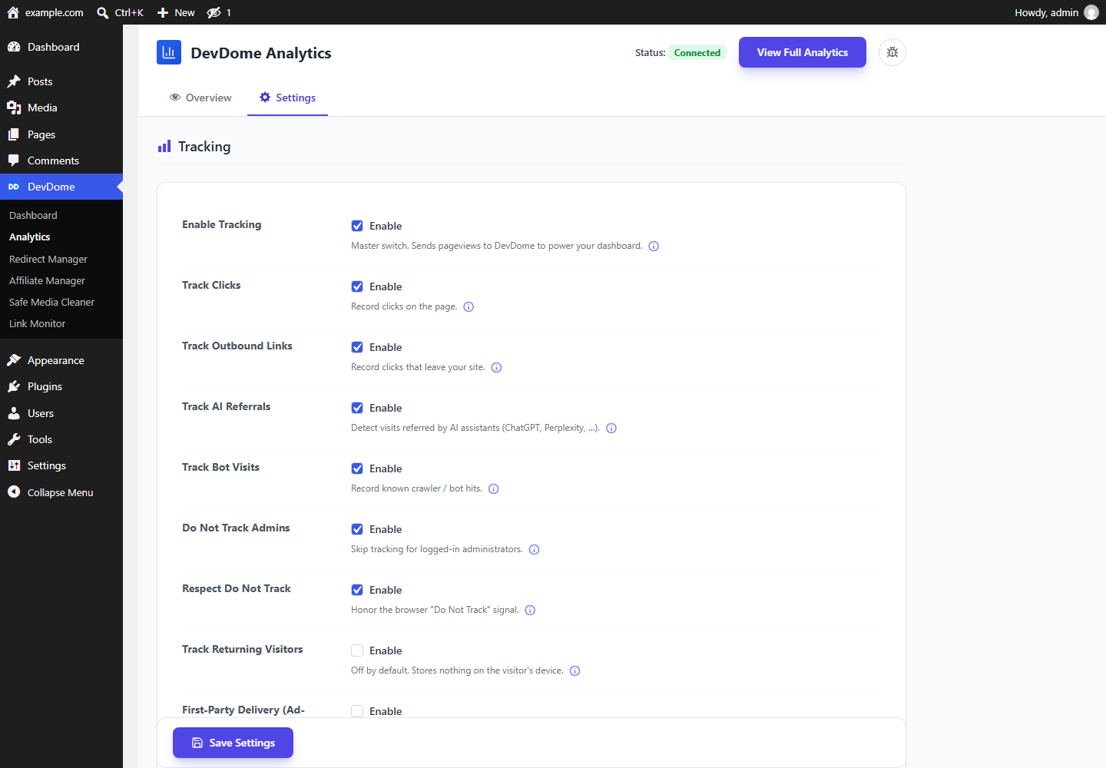Open info tooltip for Track AI Referrals
The width and height of the screenshot is (1106, 768).
point(611,429)
